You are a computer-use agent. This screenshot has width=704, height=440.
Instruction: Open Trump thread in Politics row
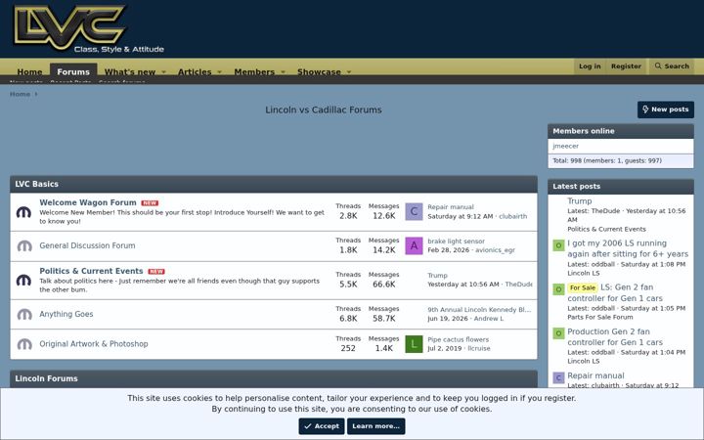[x=437, y=275]
